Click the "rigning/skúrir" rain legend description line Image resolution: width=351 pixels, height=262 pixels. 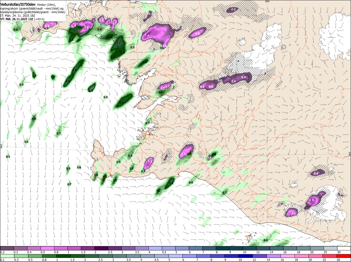point(32,8)
